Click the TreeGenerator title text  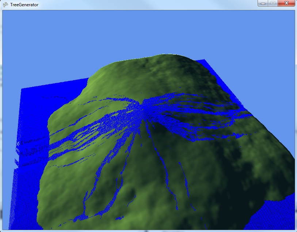click(24, 4)
